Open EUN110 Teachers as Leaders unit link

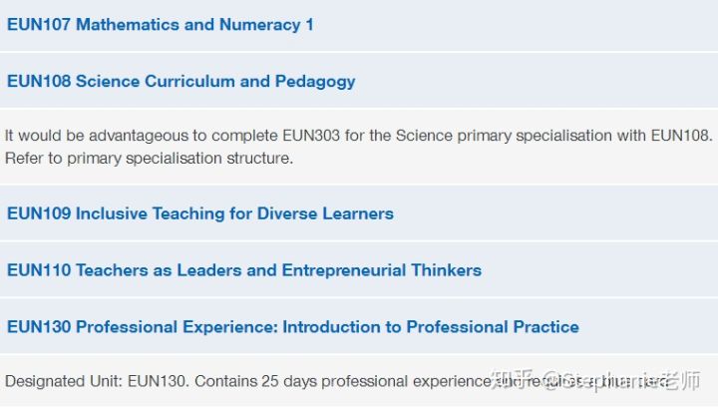coord(244,270)
